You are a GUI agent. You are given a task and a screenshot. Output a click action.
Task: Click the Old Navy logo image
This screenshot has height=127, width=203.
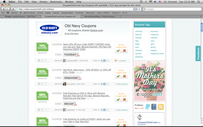click(49, 29)
